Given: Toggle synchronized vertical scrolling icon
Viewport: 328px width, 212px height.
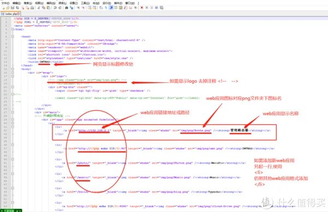Looking at the screenshot, I should tap(90, 8).
